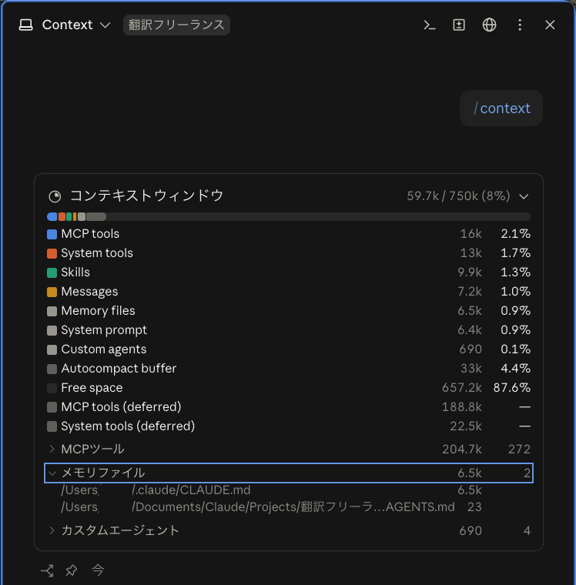576x585 pixels.
Task: Click the 188.8k deferred MCP value
Action: point(462,407)
